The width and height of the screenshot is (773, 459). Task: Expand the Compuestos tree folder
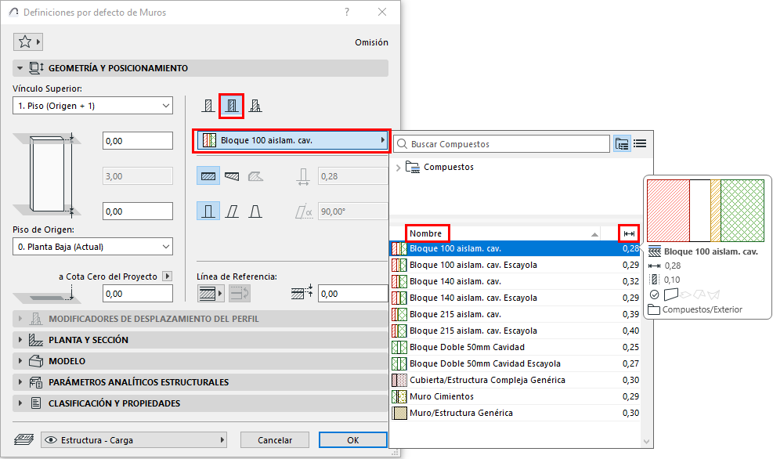pos(398,168)
